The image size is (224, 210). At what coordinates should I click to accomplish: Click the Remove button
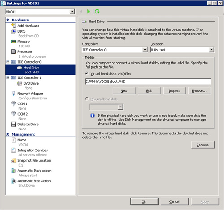click(203, 145)
